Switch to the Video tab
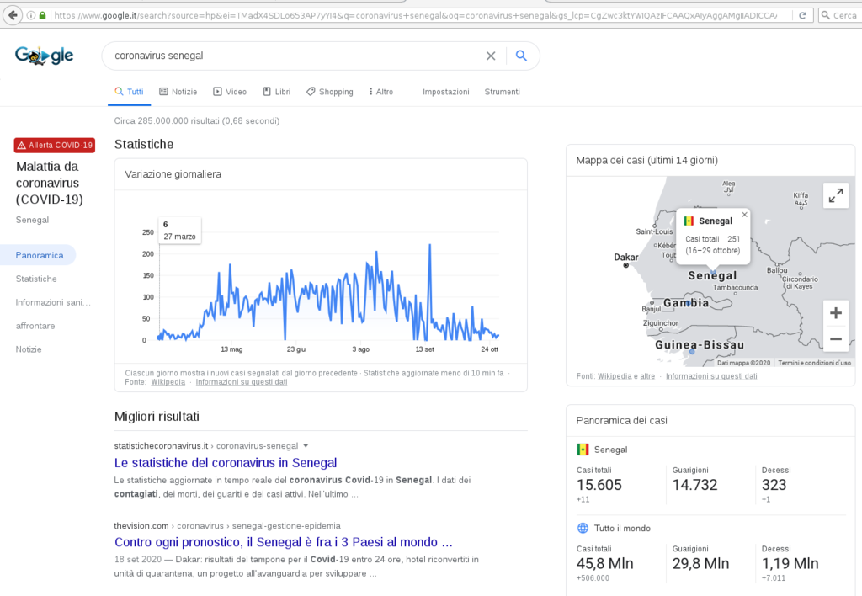The height and width of the screenshot is (596, 862). [x=230, y=92]
